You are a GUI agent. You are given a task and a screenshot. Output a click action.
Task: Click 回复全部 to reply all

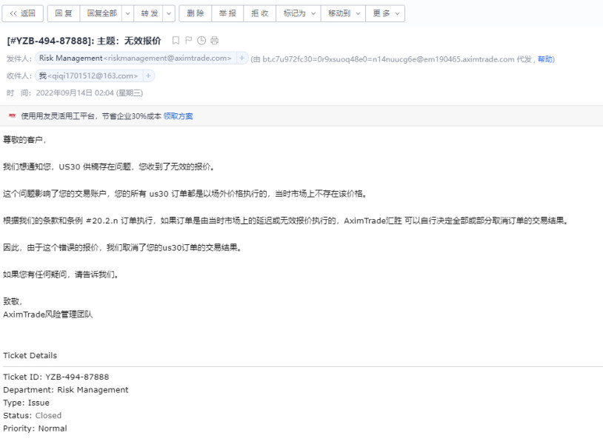click(101, 13)
